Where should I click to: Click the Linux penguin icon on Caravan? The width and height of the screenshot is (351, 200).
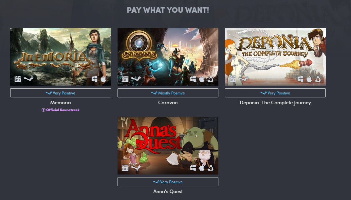(210, 79)
